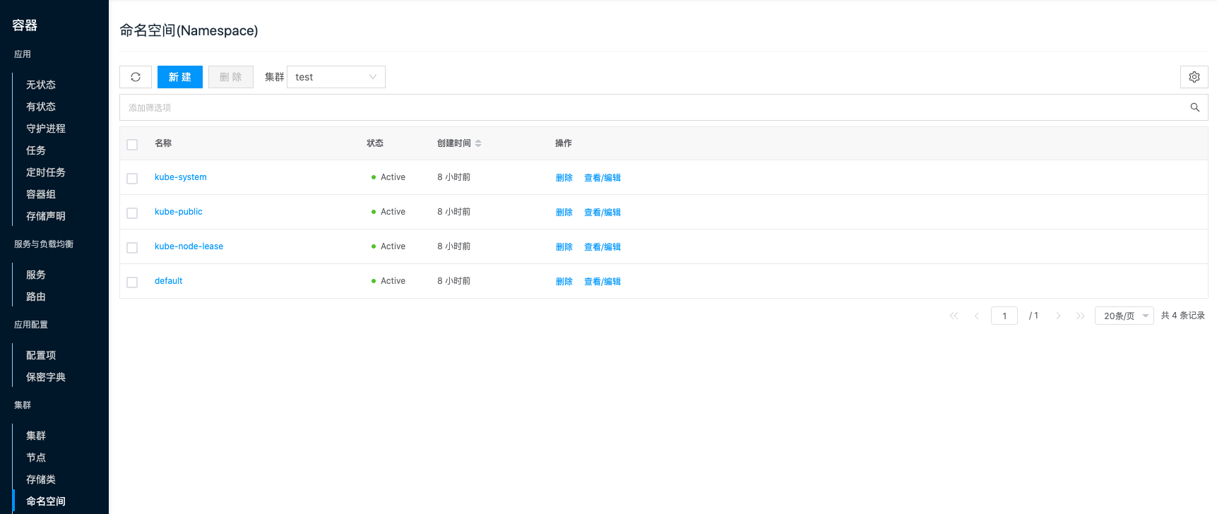Click next page arrow

(x=1058, y=316)
